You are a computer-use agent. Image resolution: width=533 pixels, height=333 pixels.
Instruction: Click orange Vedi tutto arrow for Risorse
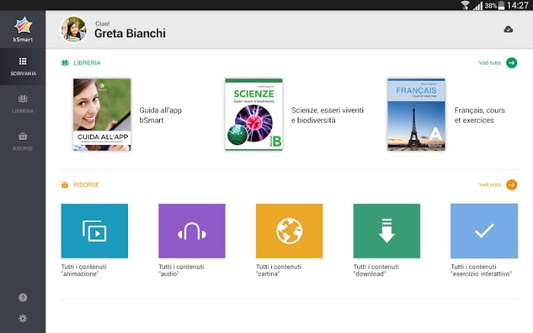coord(512,185)
